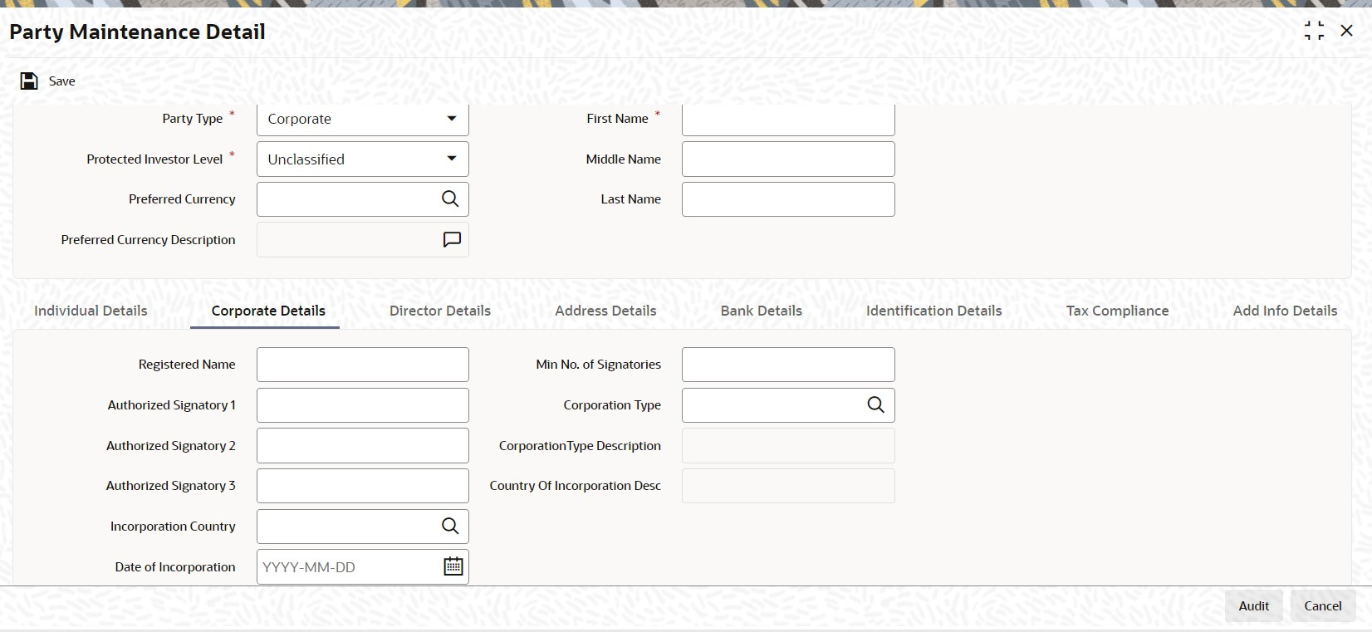The image size is (1372, 632).
Task: Open Incorporation Country search lookup
Action: [450, 527]
